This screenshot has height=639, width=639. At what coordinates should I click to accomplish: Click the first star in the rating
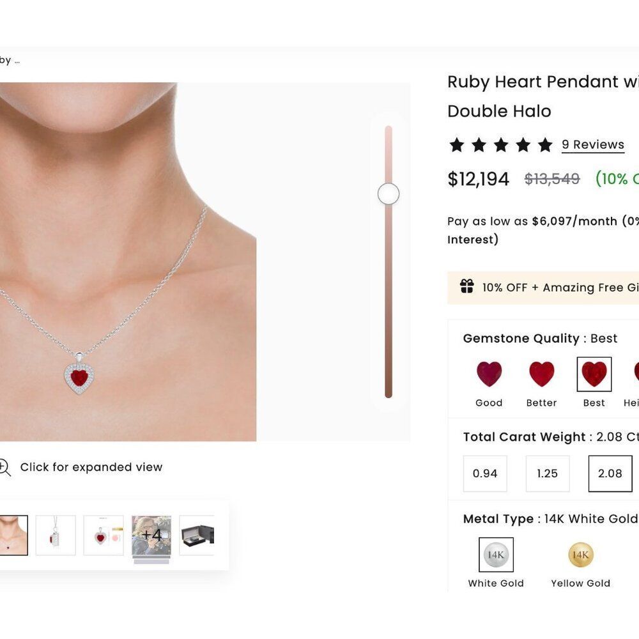[x=456, y=145]
